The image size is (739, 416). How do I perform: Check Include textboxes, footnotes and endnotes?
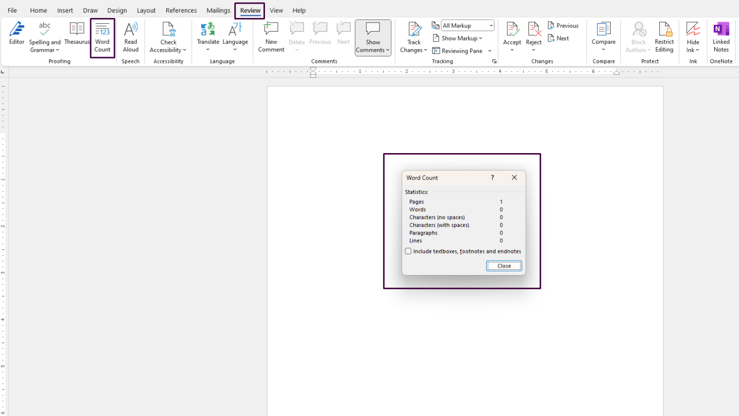point(408,251)
